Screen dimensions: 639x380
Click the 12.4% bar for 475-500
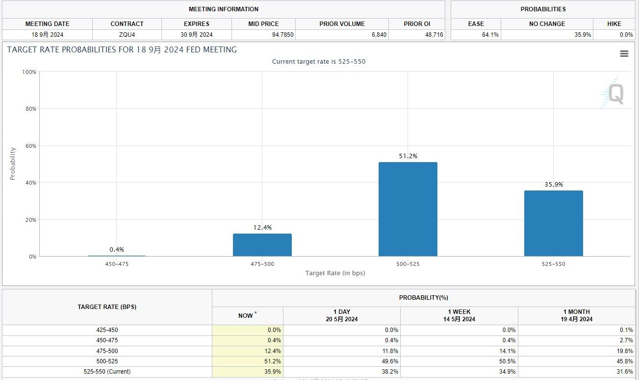[x=262, y=245]
